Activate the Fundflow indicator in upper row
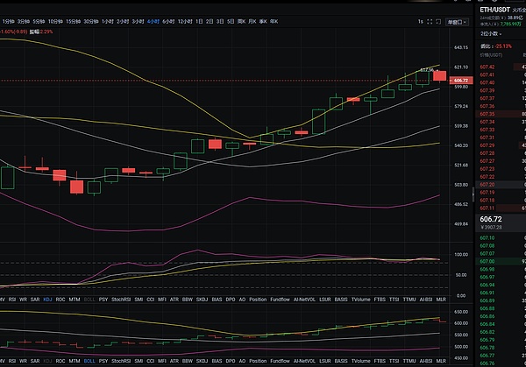 click(x=280, y=300)
